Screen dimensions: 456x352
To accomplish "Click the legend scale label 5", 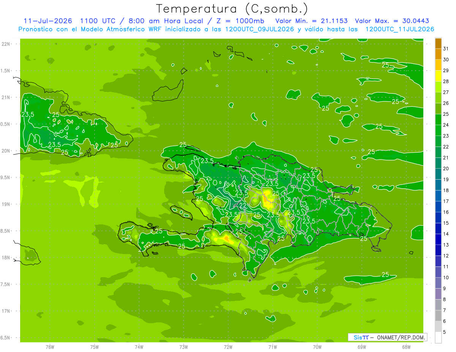I will coord(445,332).
